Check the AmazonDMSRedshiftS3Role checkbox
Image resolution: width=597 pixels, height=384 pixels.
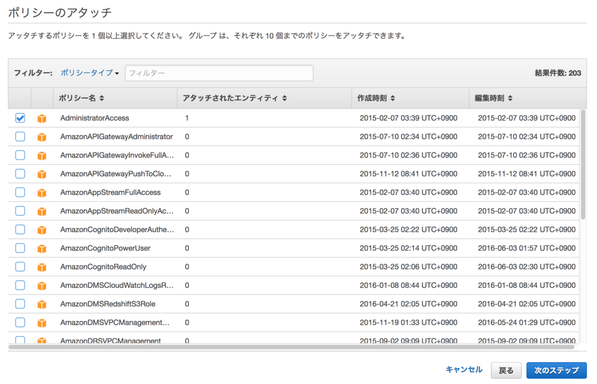click(x=20, y=304)
